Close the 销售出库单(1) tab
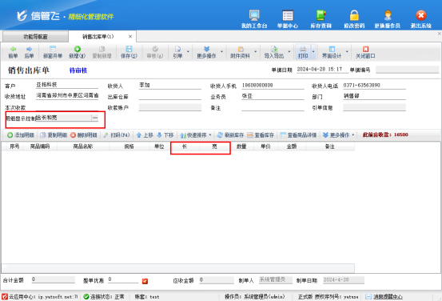 tap(130, 37)
